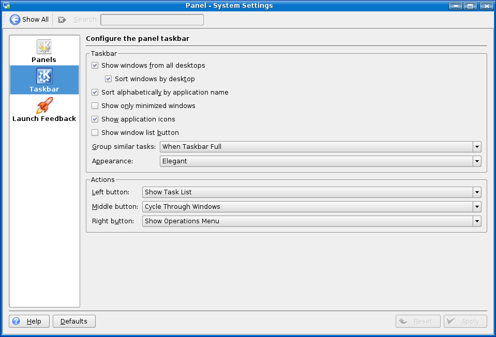Viewport: 496px width, 337px height.
Task: Select the Taskbar KDE icon
Action: click(44, 76)
